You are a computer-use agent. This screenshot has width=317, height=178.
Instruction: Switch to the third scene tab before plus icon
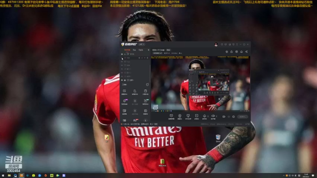click(x=141, y=50)
